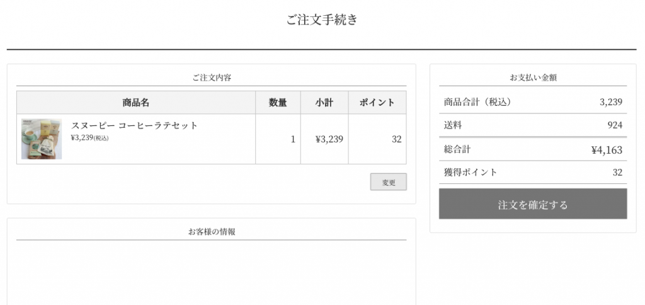645x305 pixels.
Task: Click the ご注文内容 section heading
Action: [211, 78]
